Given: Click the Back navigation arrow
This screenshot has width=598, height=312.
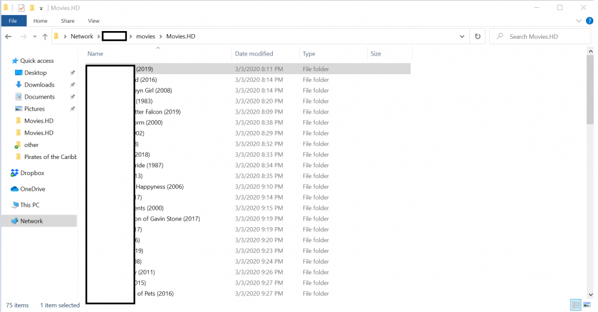Looking at the screenshot, I should click(8, 36).
